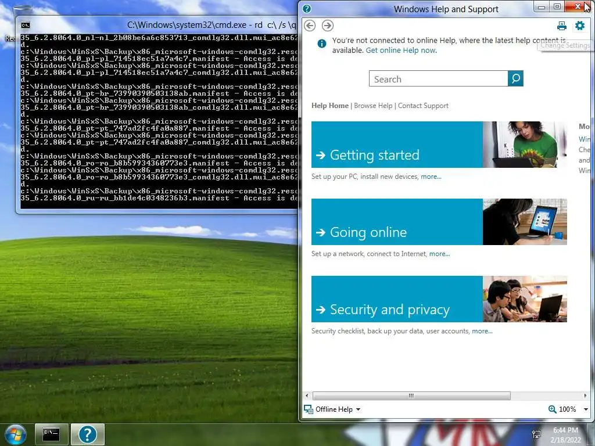Go forward in Help and Support

(328, 26)
